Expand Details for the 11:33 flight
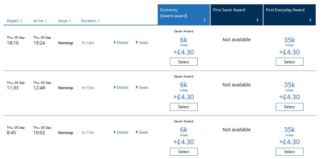321x159 pixels. (x=121, y=87)
